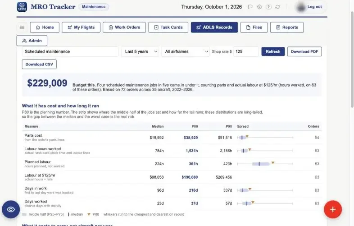354x226 pixels.
Task: Select the ADLS Records tab
Action: (214, 28)
